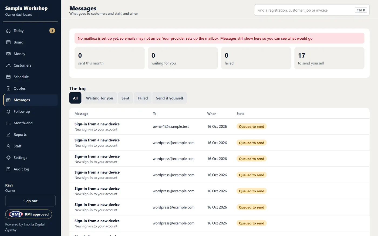Switch to the Sent tab
Screen dimensions: 378x236
125,98
